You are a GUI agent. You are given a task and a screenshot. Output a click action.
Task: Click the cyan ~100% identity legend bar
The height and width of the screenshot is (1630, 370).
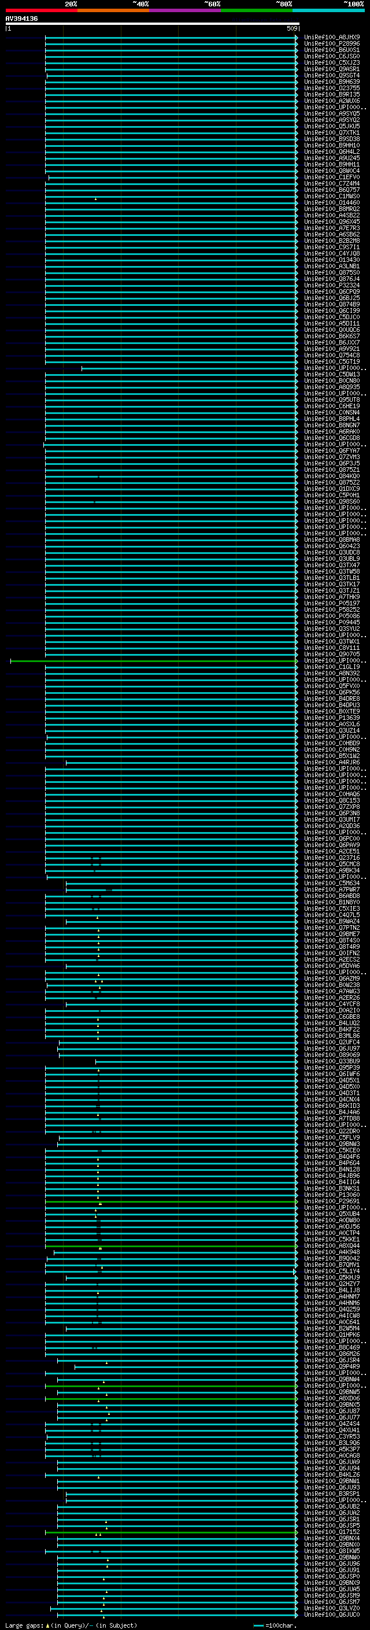coord(329,10)
